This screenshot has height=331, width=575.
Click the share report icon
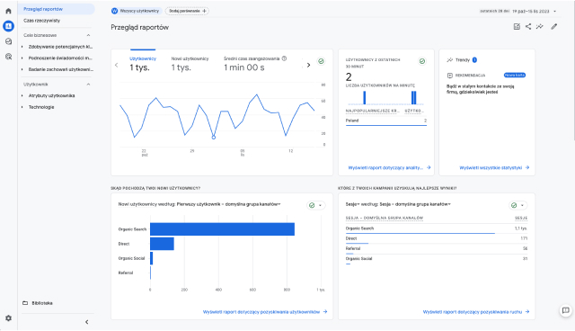tap(528, 26)
